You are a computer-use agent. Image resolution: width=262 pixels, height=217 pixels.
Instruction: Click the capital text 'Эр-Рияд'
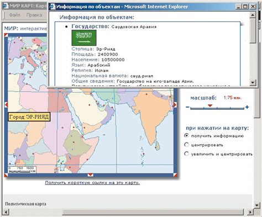pos(106,49)
